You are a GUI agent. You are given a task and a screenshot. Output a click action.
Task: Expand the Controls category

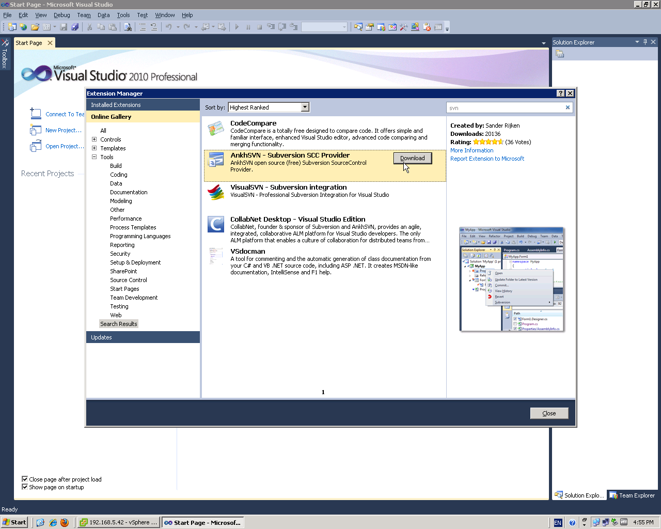(x=94, y=139)
